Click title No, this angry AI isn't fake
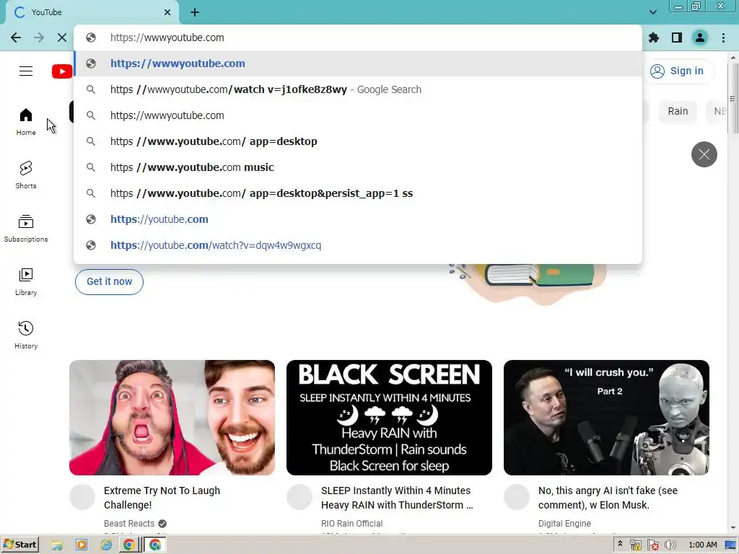739x554 pixels. (x=608, y=498)
